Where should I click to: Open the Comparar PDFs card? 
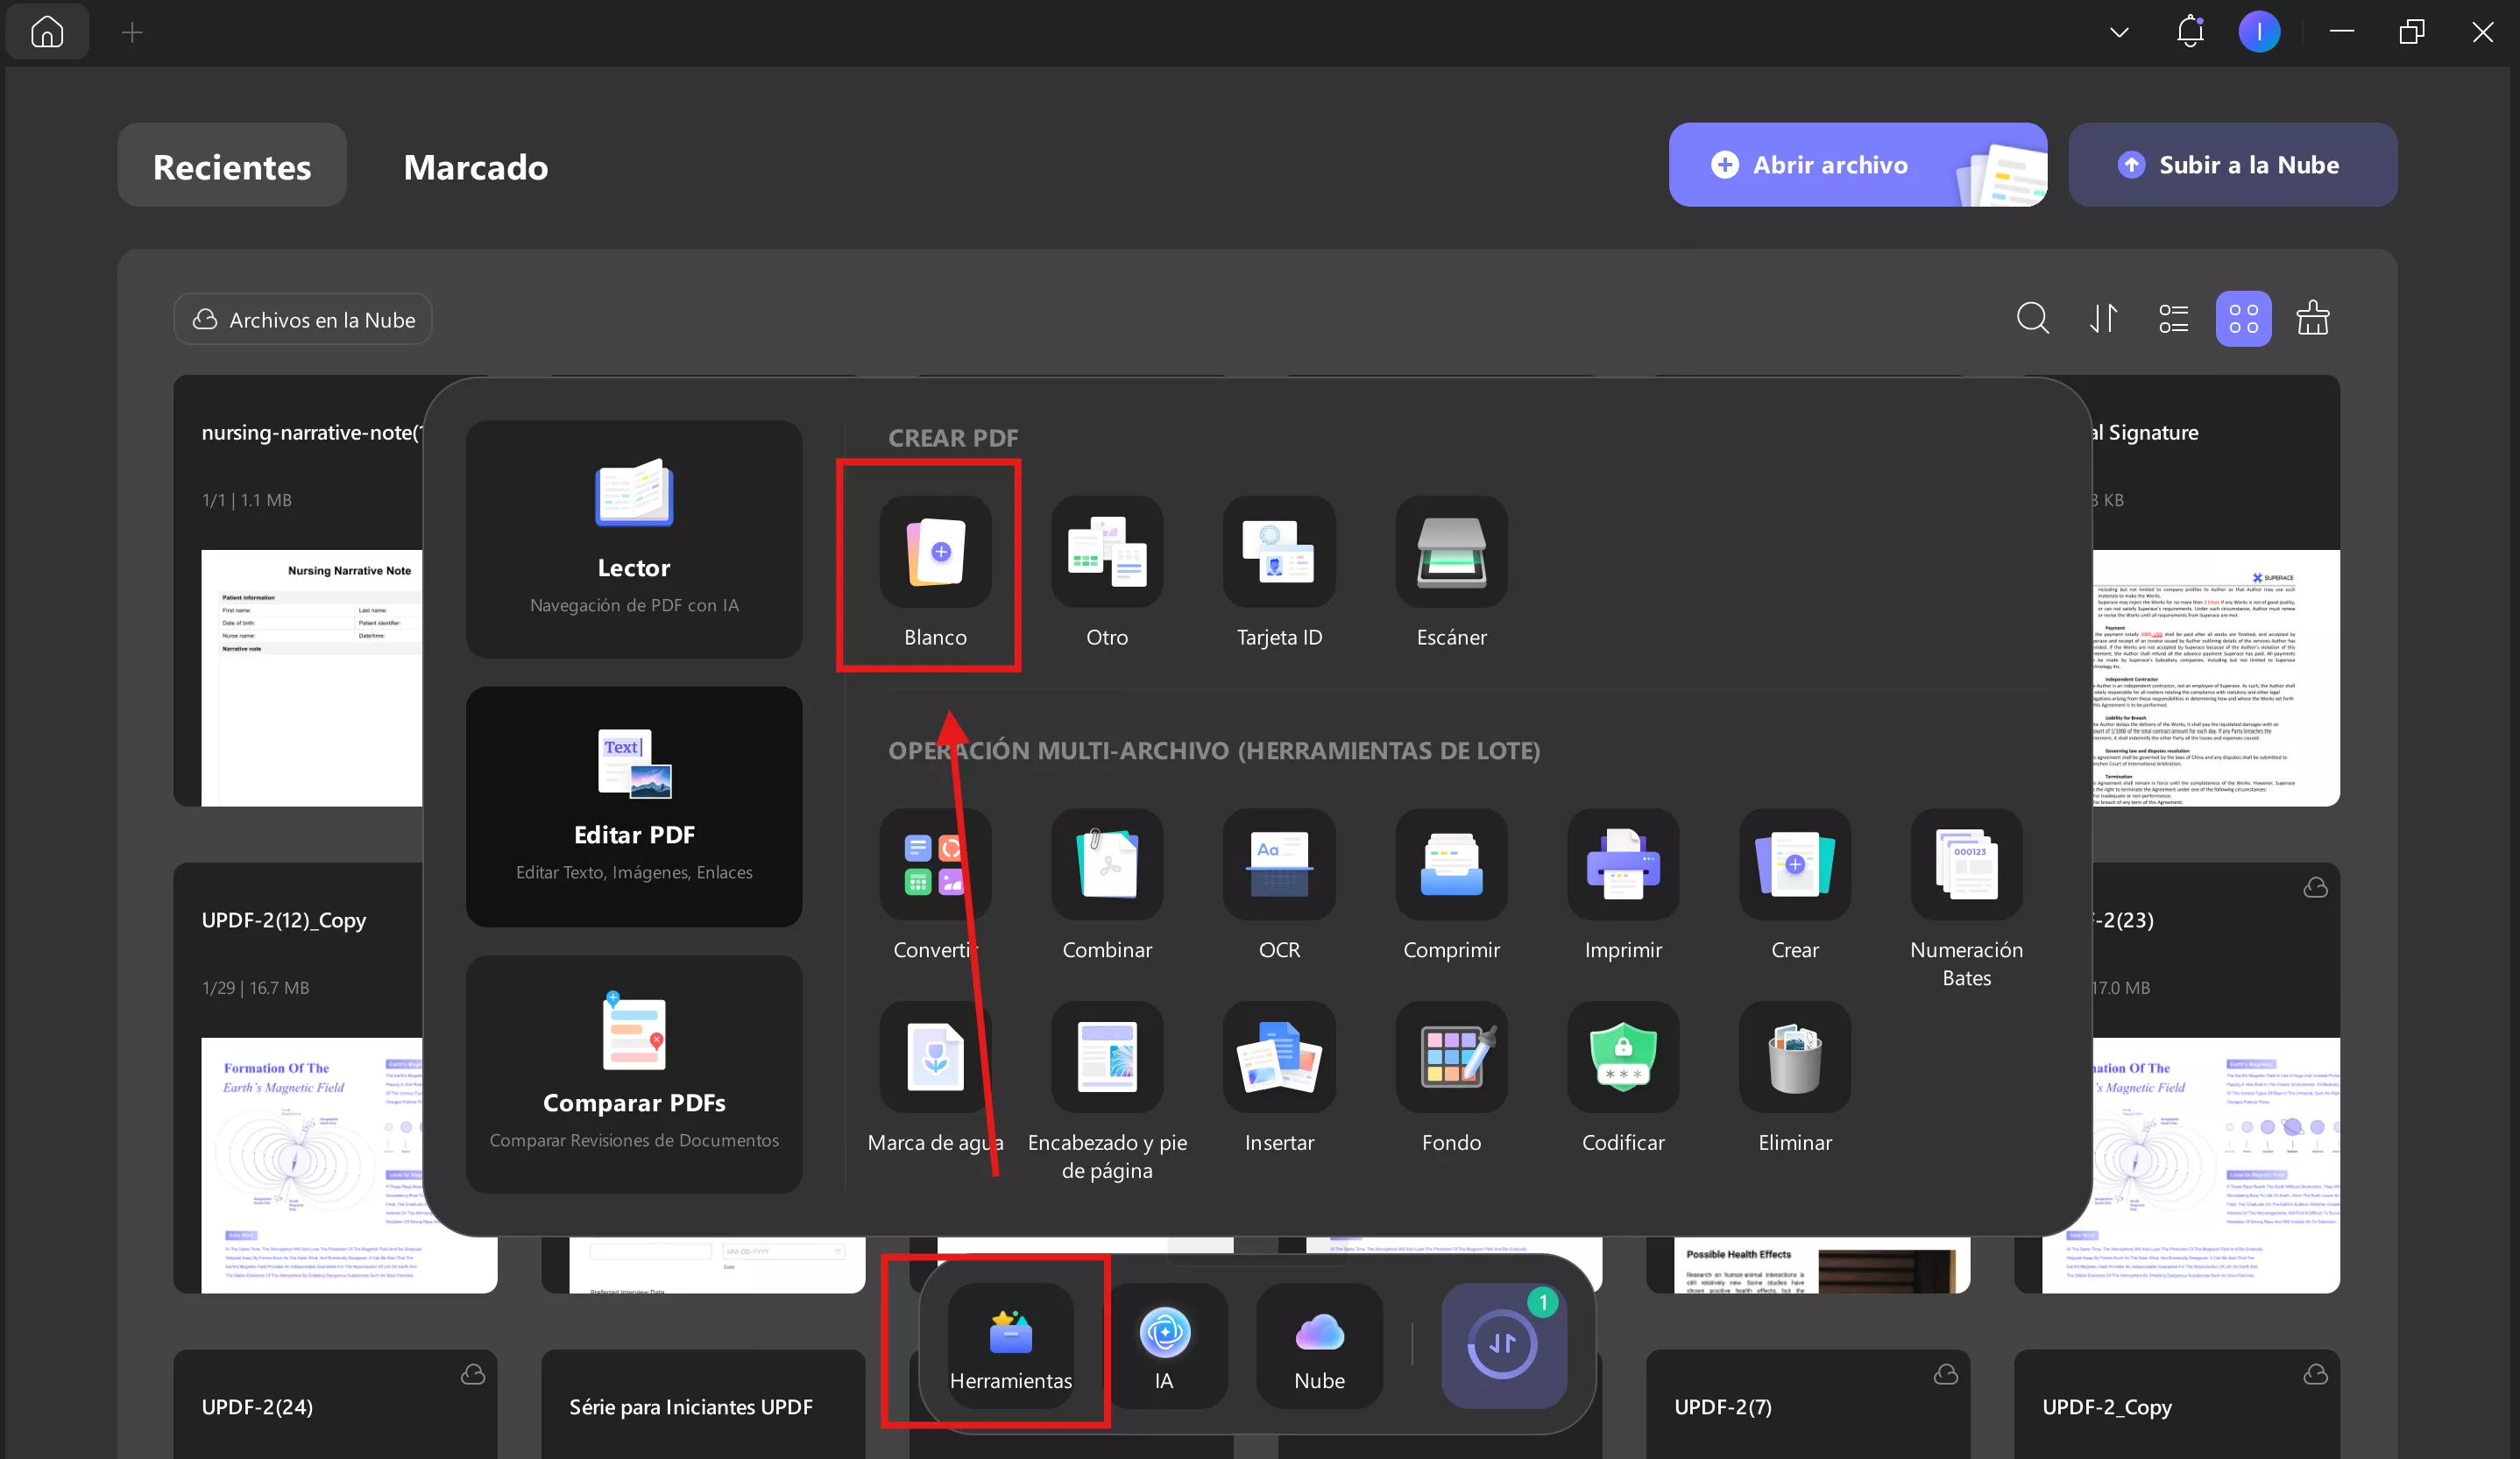634,1075
